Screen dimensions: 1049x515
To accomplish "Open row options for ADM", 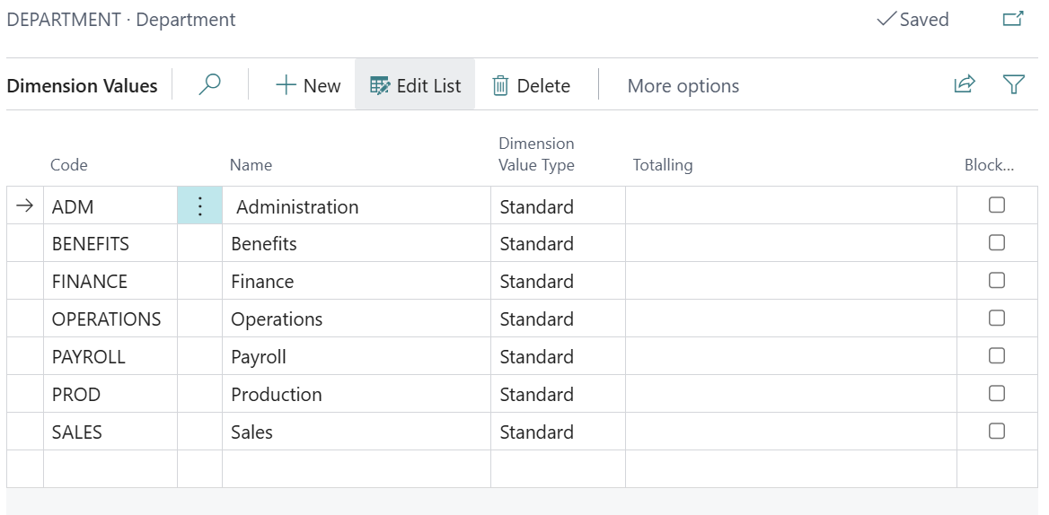I will pyautogui.click(x=200, y=205).
